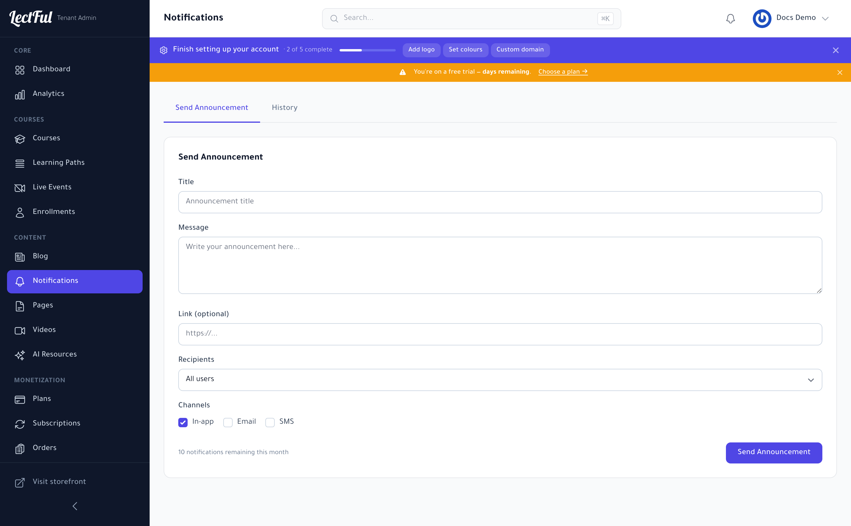Open Orders menu item
Image resolution: width=851 pixels, height=526 pixels.
coord(75,449)
